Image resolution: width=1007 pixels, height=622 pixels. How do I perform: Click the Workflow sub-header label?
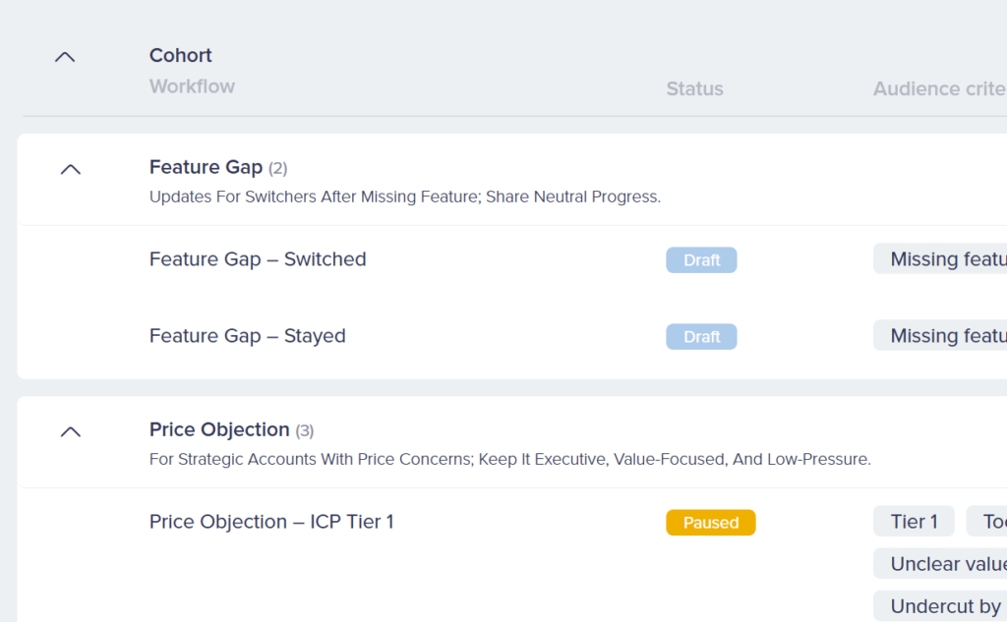coord(192,86)
